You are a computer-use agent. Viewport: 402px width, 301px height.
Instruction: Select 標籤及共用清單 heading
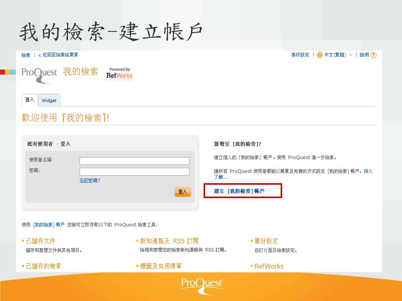tap(161, 266)
